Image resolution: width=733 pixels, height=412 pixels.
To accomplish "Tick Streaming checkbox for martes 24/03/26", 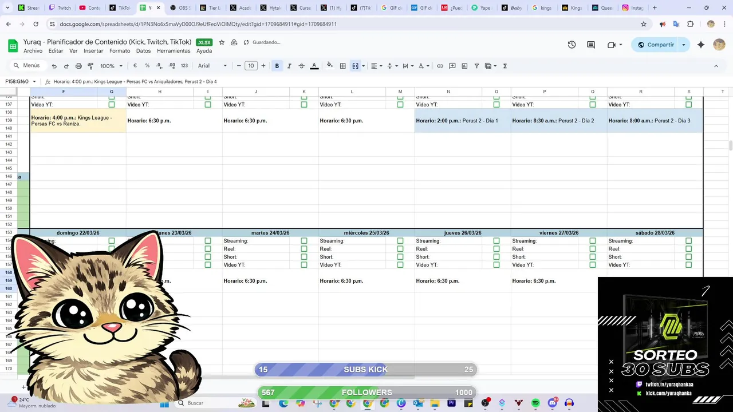I will 304,241.
